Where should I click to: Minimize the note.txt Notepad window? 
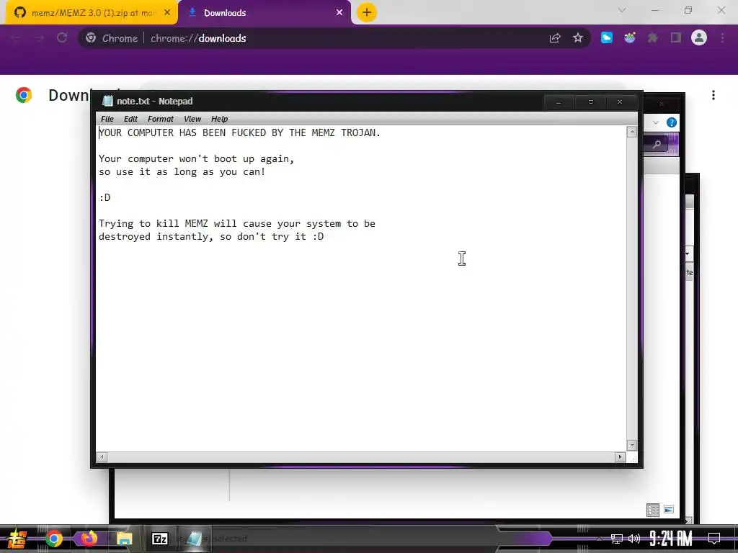[x=559, y=102]
